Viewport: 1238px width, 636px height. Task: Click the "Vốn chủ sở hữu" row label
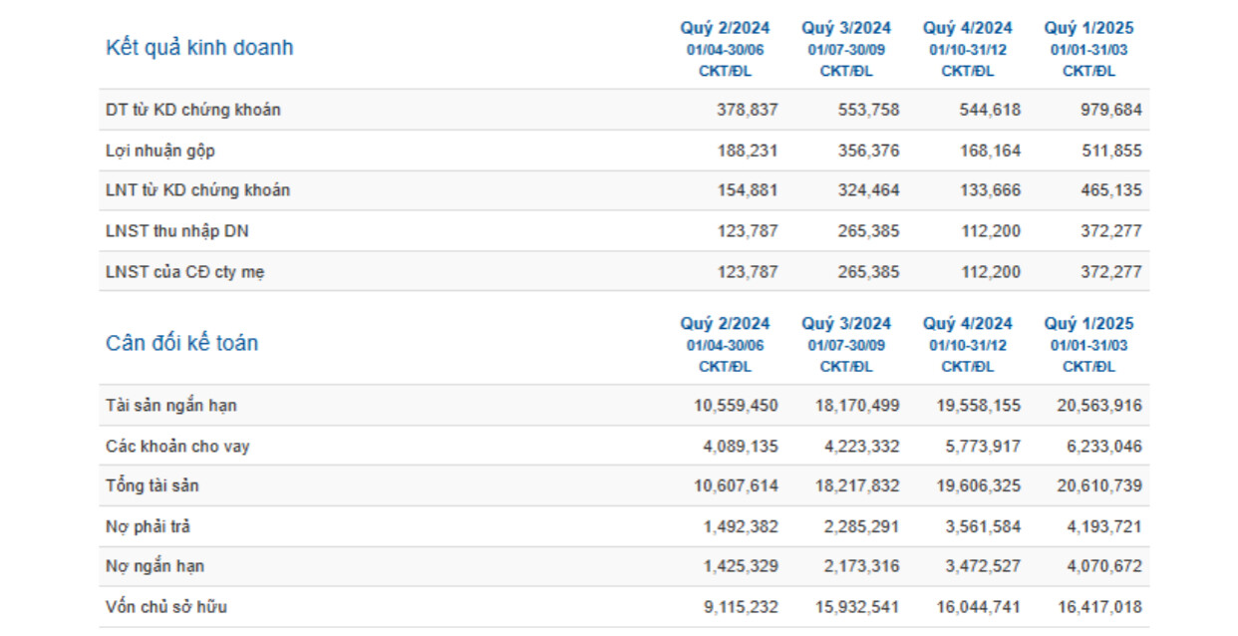(172, 607)
